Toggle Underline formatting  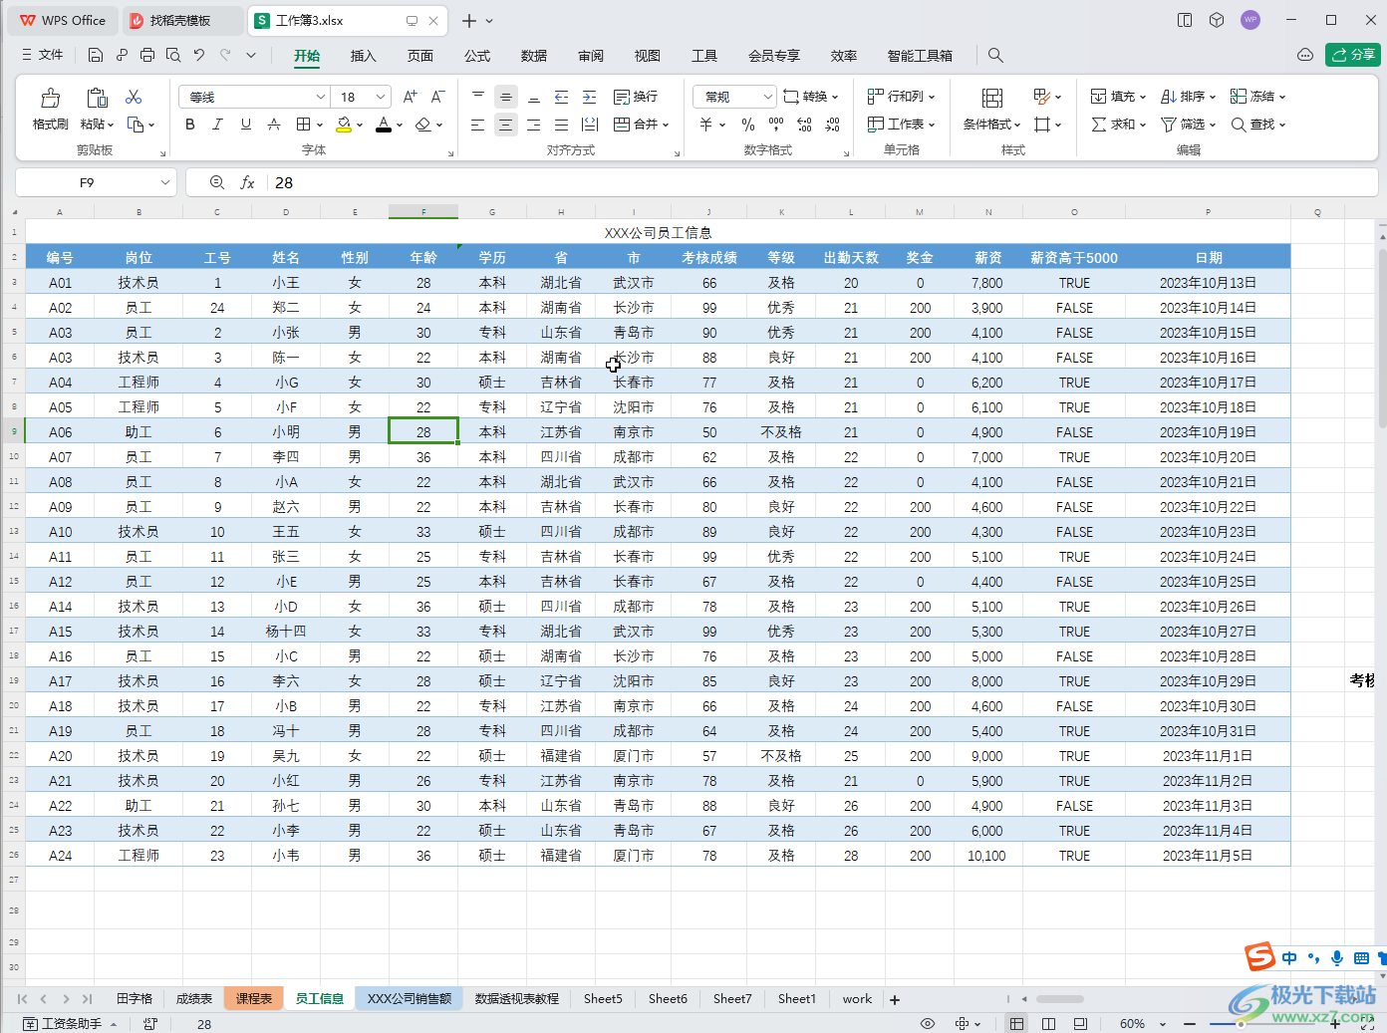[x=246, y=125]
